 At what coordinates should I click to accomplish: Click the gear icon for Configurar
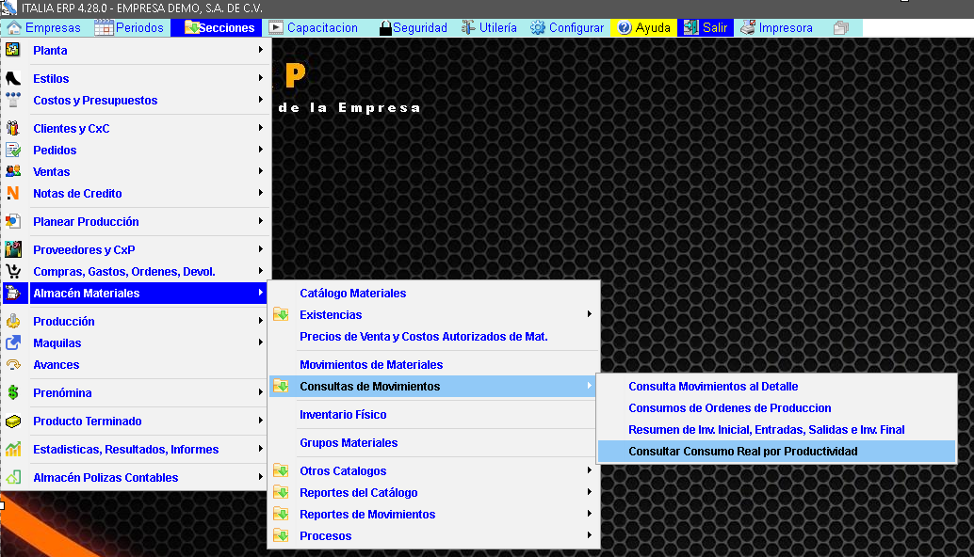(538, 28)
